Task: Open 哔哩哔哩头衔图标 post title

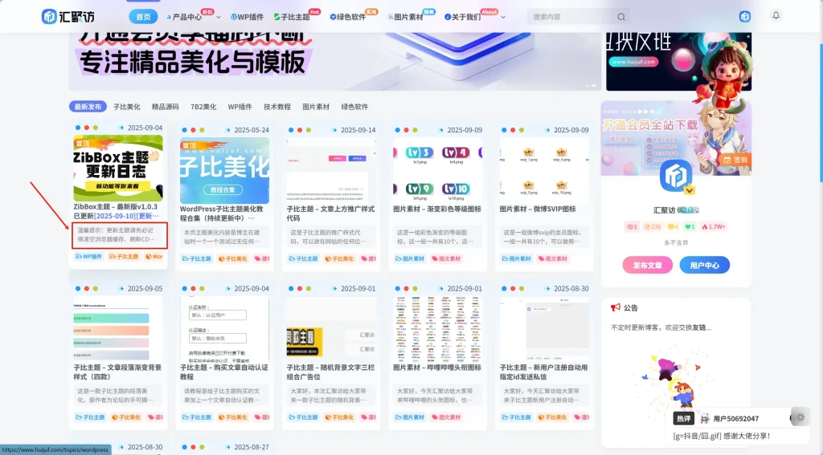Action: coord(437,368)
